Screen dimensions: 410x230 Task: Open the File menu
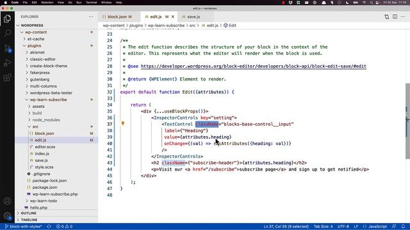(x=25, y=3)
